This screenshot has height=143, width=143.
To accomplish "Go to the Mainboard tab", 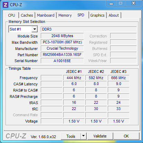I will (46, 15).
